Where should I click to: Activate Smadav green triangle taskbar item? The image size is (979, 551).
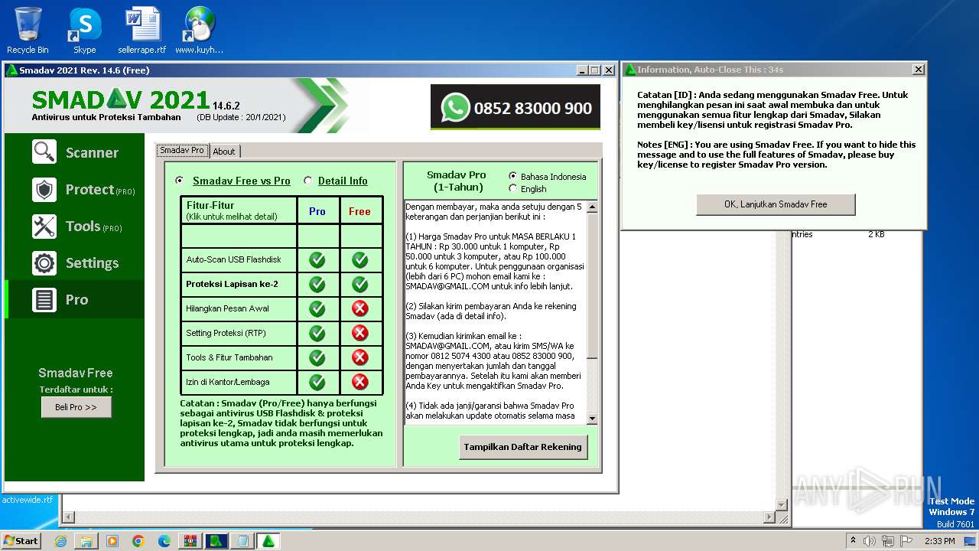point(268,541)
